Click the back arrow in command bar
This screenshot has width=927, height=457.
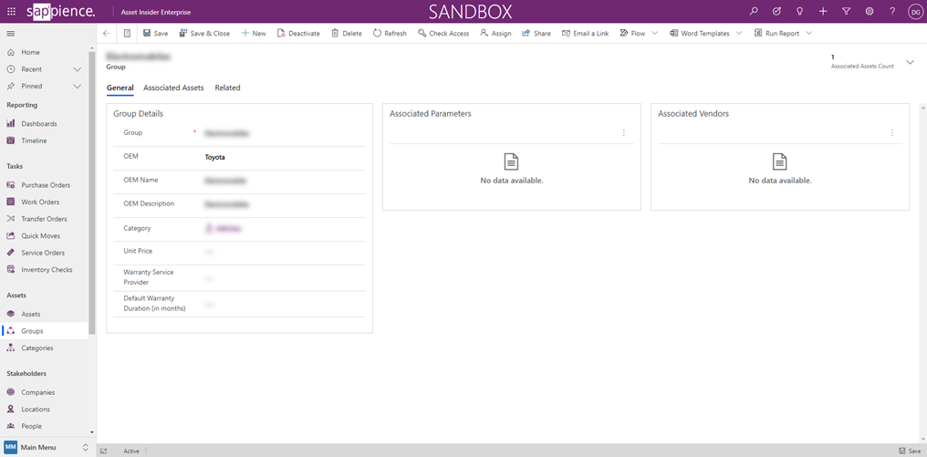(106, 34)
